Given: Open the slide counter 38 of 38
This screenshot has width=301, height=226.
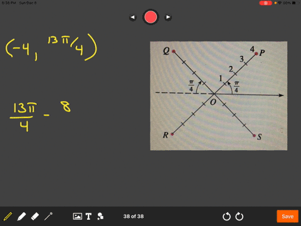Looking at the screenshot, I should click(x=134, y=216).
